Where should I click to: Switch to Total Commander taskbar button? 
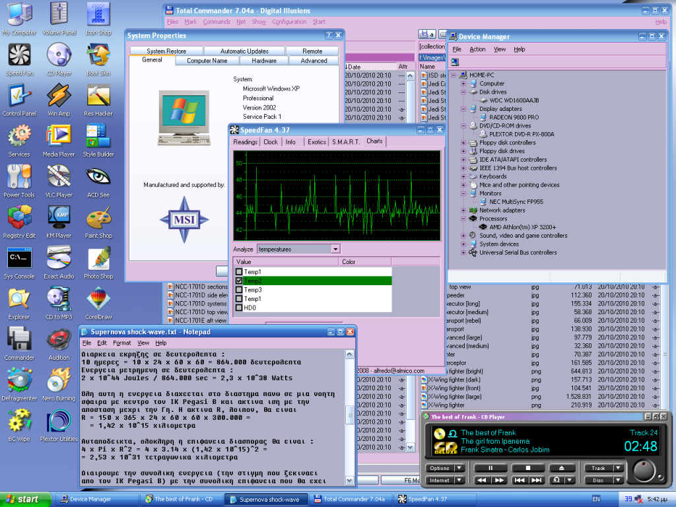tap(353, 499)
